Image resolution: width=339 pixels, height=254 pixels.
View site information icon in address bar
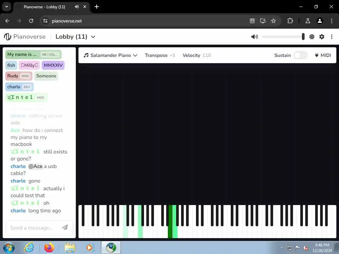(45, 21)
